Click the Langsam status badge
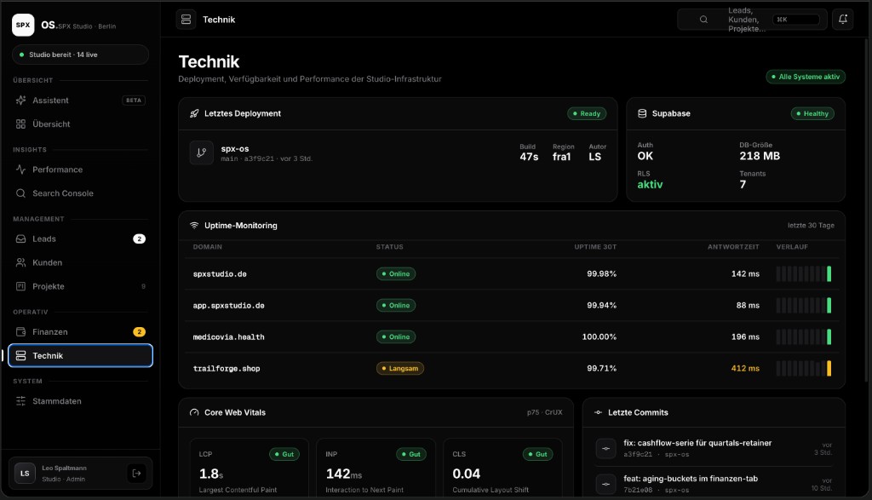The image size is (872, 500). pos(400,368)
